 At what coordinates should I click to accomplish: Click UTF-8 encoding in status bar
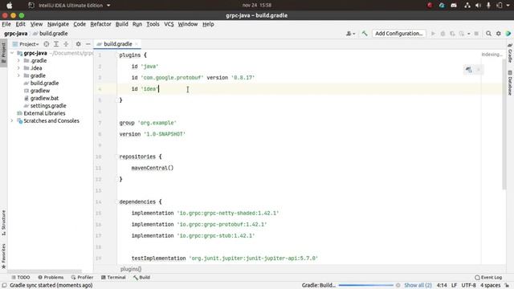(x=468, y=286)
